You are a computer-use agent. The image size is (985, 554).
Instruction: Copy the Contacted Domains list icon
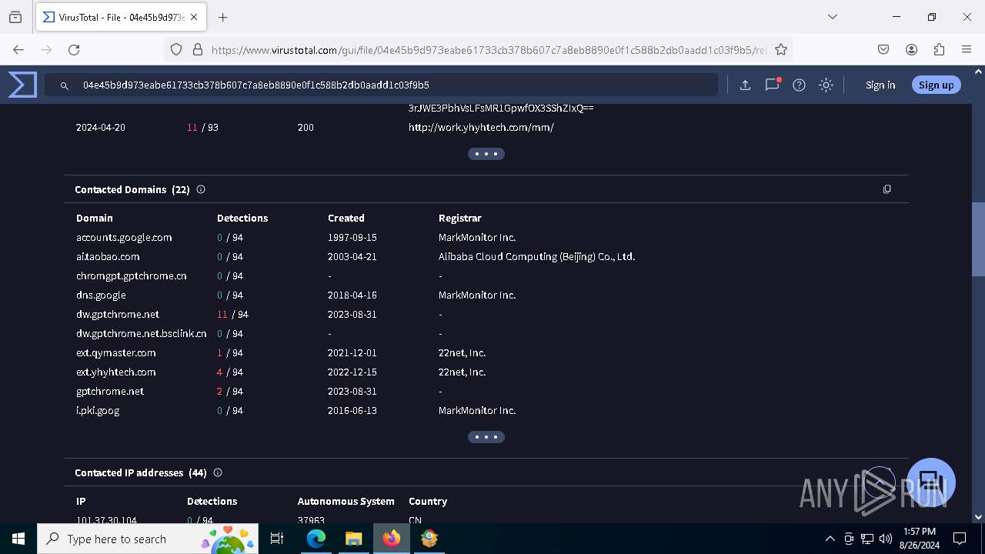(x=886, y=189)
